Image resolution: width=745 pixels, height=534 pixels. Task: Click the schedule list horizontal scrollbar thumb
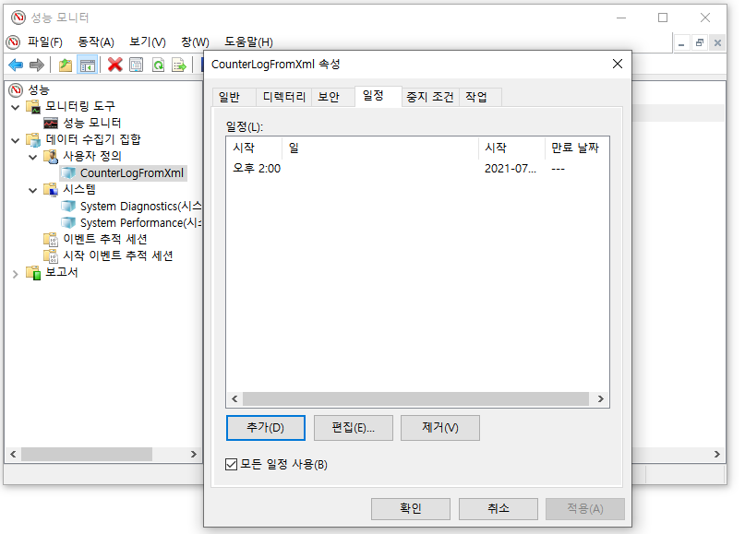click(x=415, y=398)
